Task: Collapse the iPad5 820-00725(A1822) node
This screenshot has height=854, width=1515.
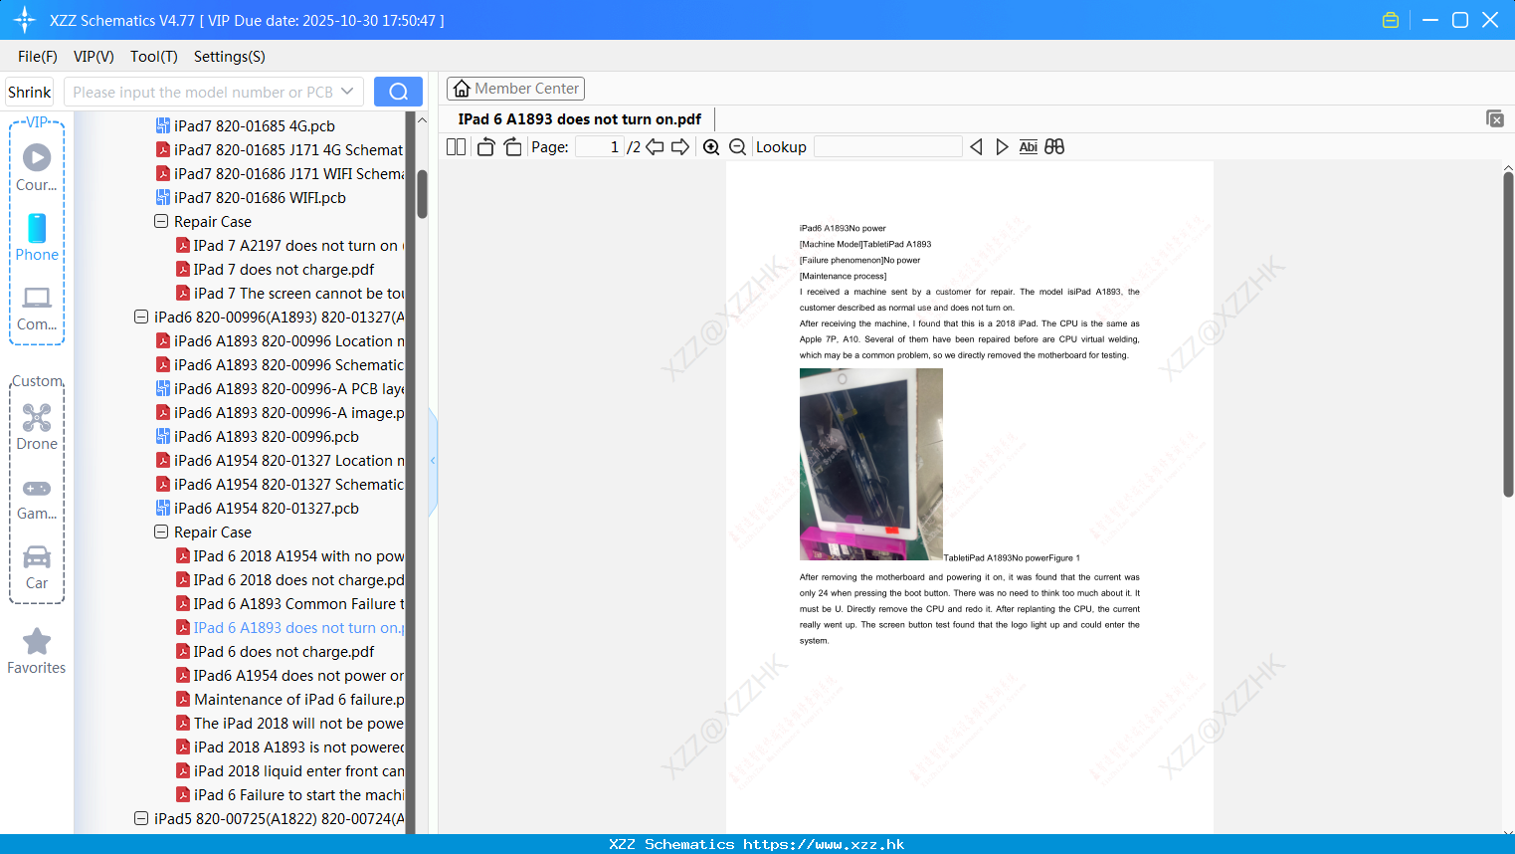Action: click(x=141, y=819)
